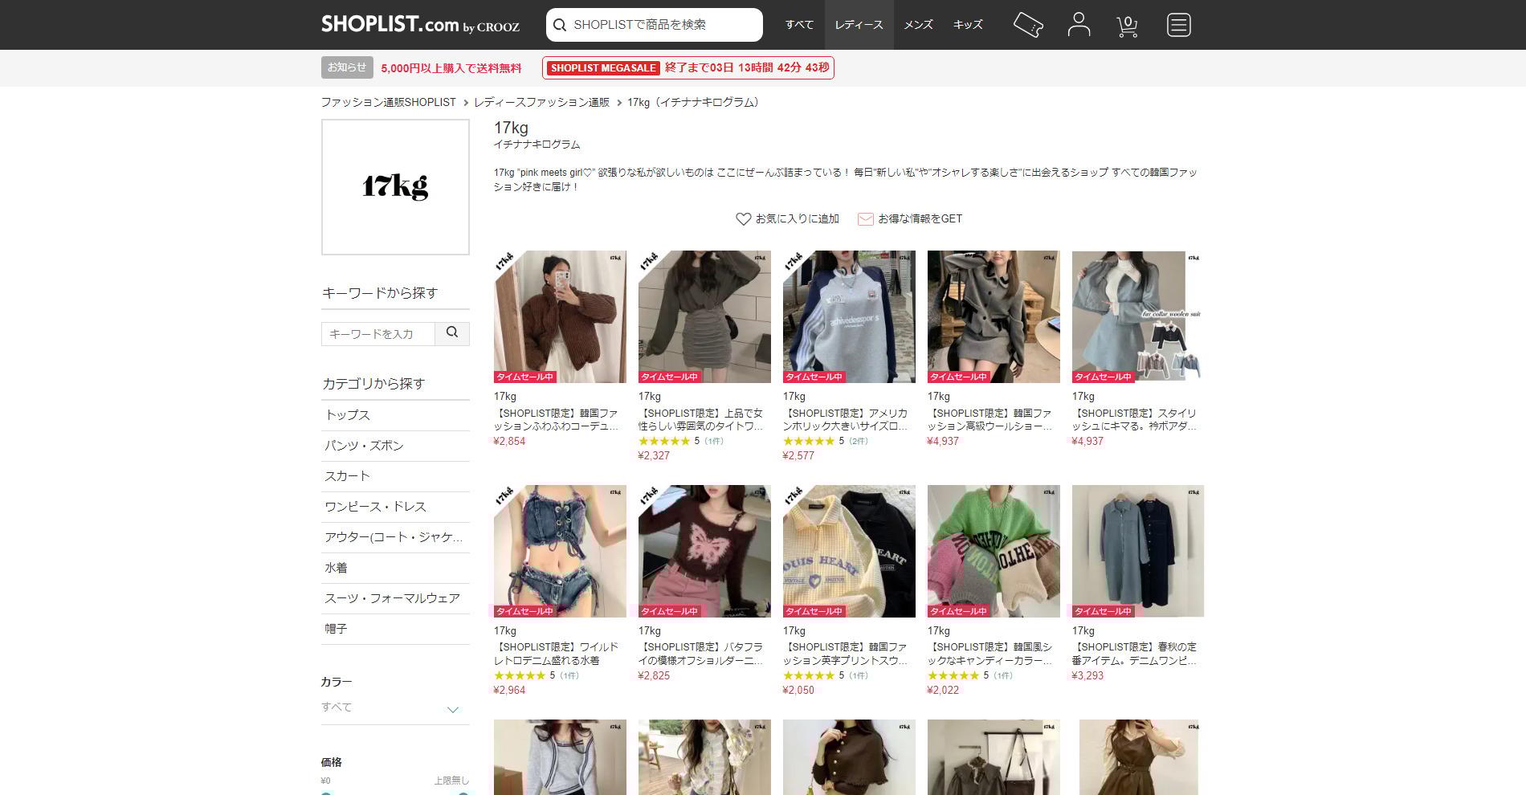
Task: Open the brown knit jacket product thumbnail
Action: [560, 316]
